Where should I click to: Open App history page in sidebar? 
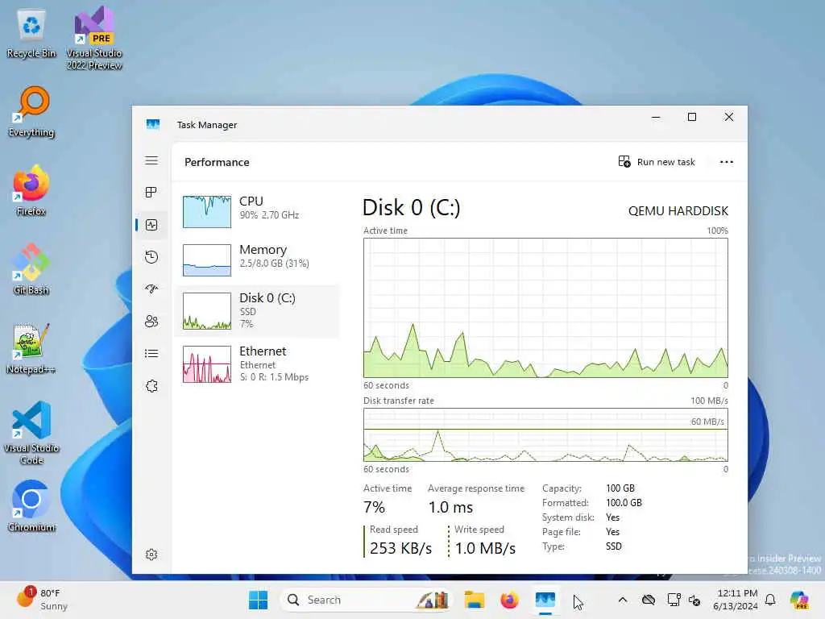pos(151,257)
